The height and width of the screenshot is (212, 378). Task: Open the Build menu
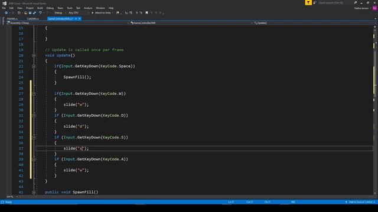click(40, 8)
